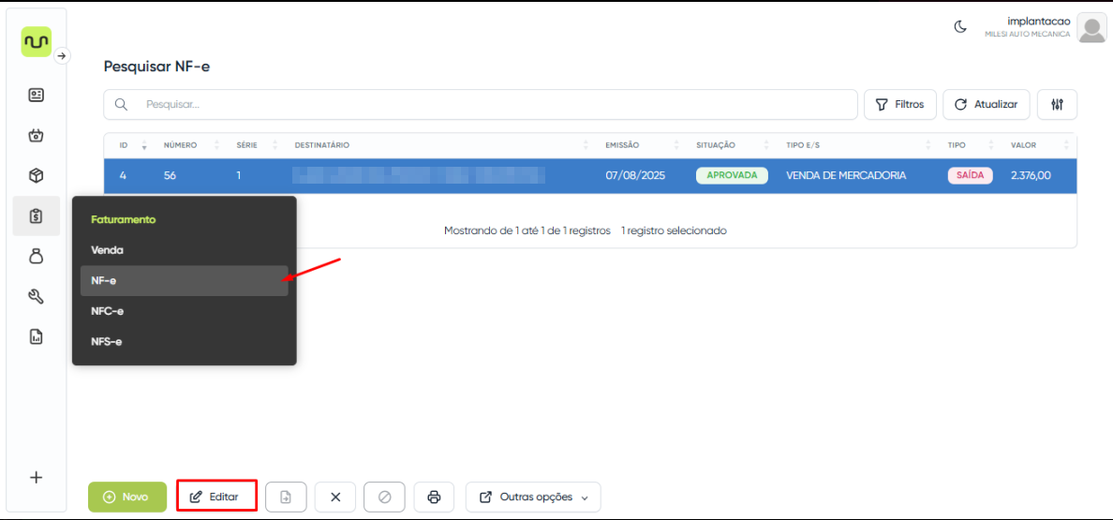Open the reports chart sidebar icon
The image size is (1113, 520).
point(37,337)
